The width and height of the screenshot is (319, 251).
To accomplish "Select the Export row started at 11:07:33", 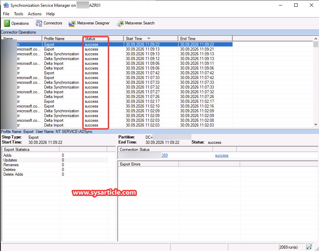I will pyautogui.click(x=117, y=78).
